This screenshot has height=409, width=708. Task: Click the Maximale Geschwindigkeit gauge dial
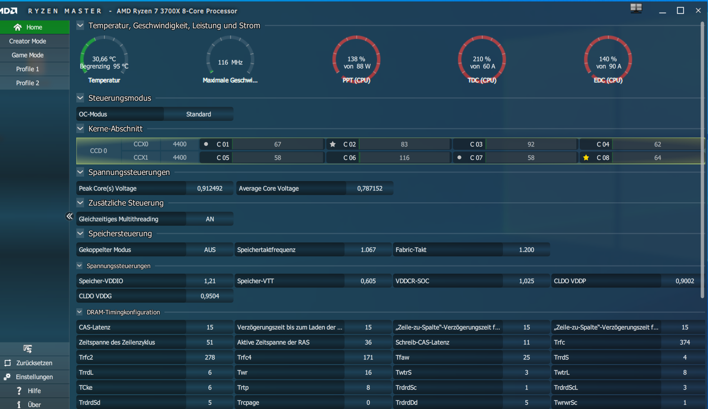pos(230,59)
